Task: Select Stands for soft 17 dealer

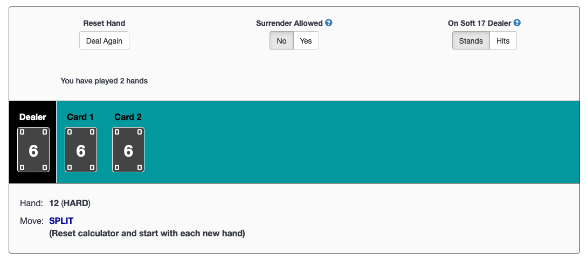Action: tap(471, 41)
